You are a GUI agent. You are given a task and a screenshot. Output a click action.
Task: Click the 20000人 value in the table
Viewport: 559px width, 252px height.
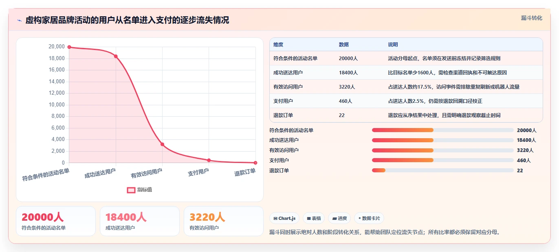point(348,59)
